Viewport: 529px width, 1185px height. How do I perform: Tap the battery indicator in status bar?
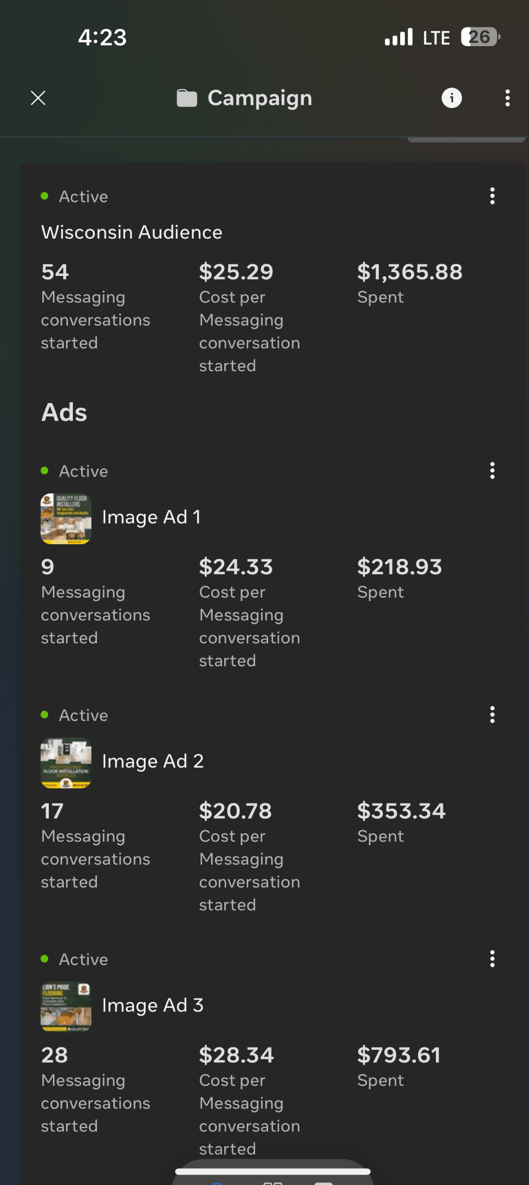click(480, 37)
